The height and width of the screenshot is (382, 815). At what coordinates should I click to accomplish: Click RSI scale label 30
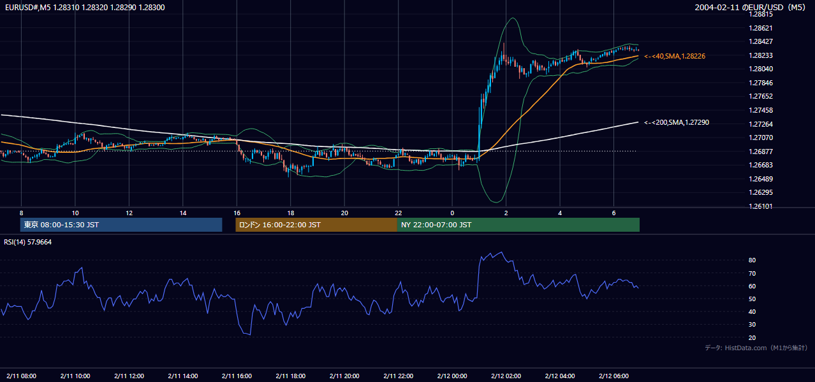point(752,324)
